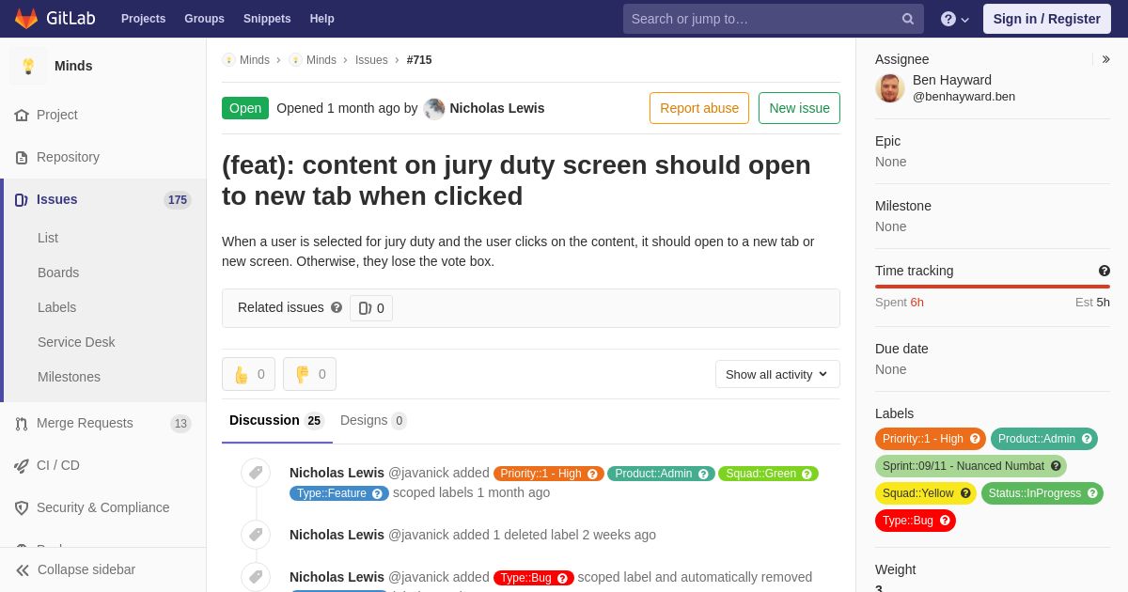The height and width of the screenshot is (592, 1128).
Task: Click the CI / CD rocket icon
Action: click(22, 465)
